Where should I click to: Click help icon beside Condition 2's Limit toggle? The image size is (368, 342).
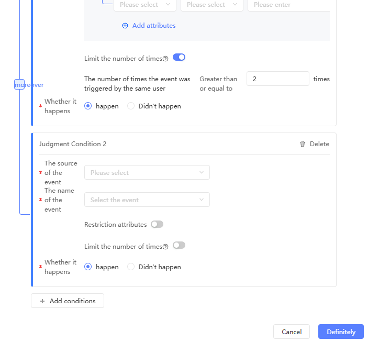point(165,247)
